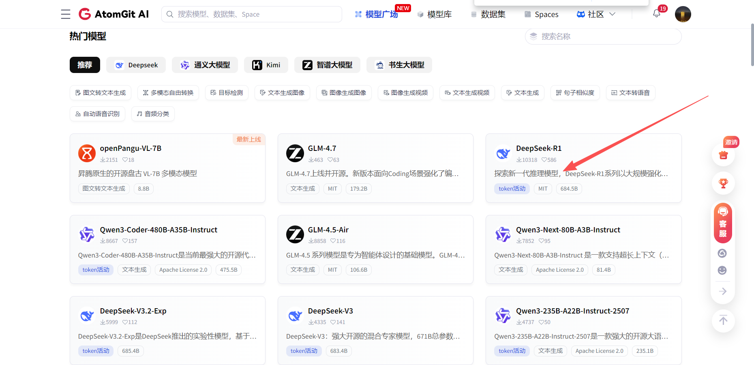Click the openPangu-VL-7B logo icon
The height and width of the screenshot is (365, 754).
click(x=87, y=153)
